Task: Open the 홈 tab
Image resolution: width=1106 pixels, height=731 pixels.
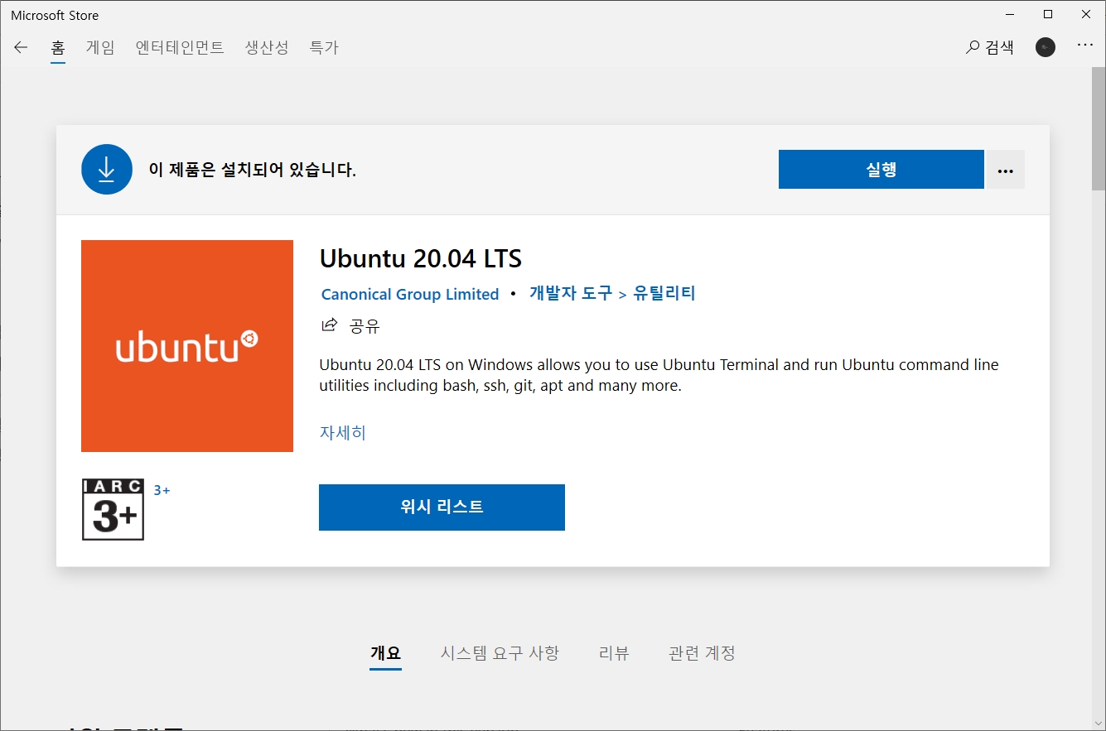Action: pyautogui.click(x=58, y=47)
